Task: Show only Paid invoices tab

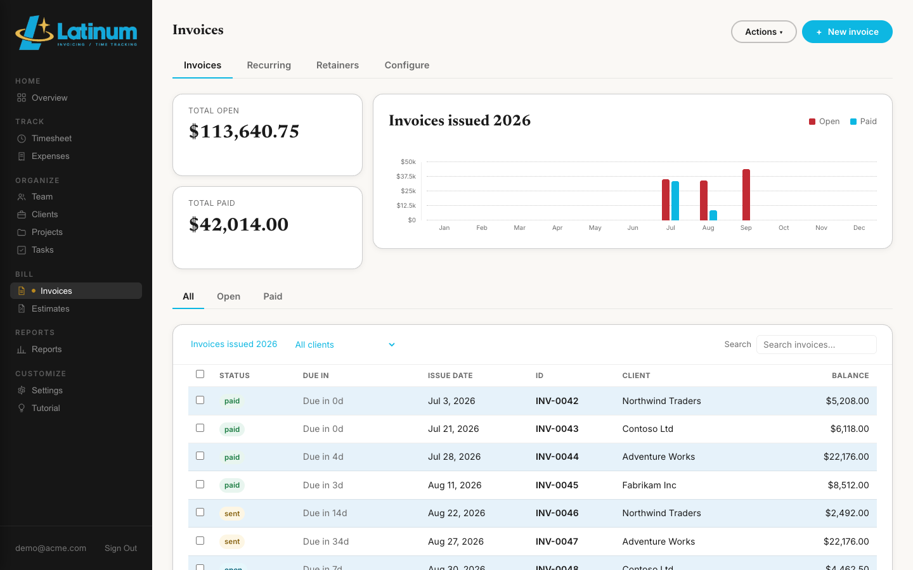Action: [273, 296]
